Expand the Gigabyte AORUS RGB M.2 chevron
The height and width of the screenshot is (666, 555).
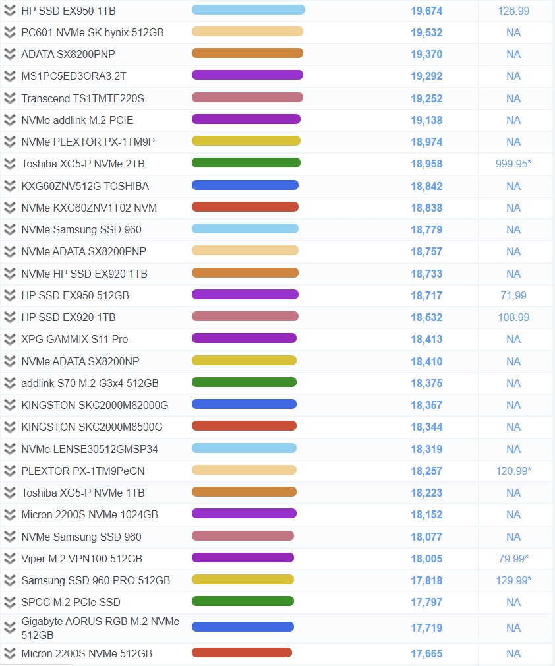tap(9, 628)
